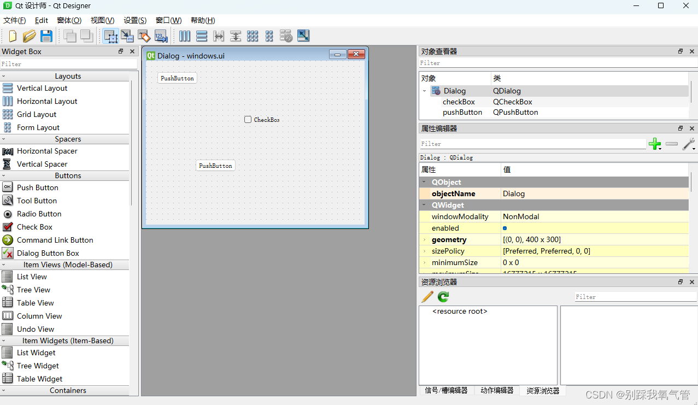
Task: Select checkBox row in object inspector
Action: [x=553, y=102]
